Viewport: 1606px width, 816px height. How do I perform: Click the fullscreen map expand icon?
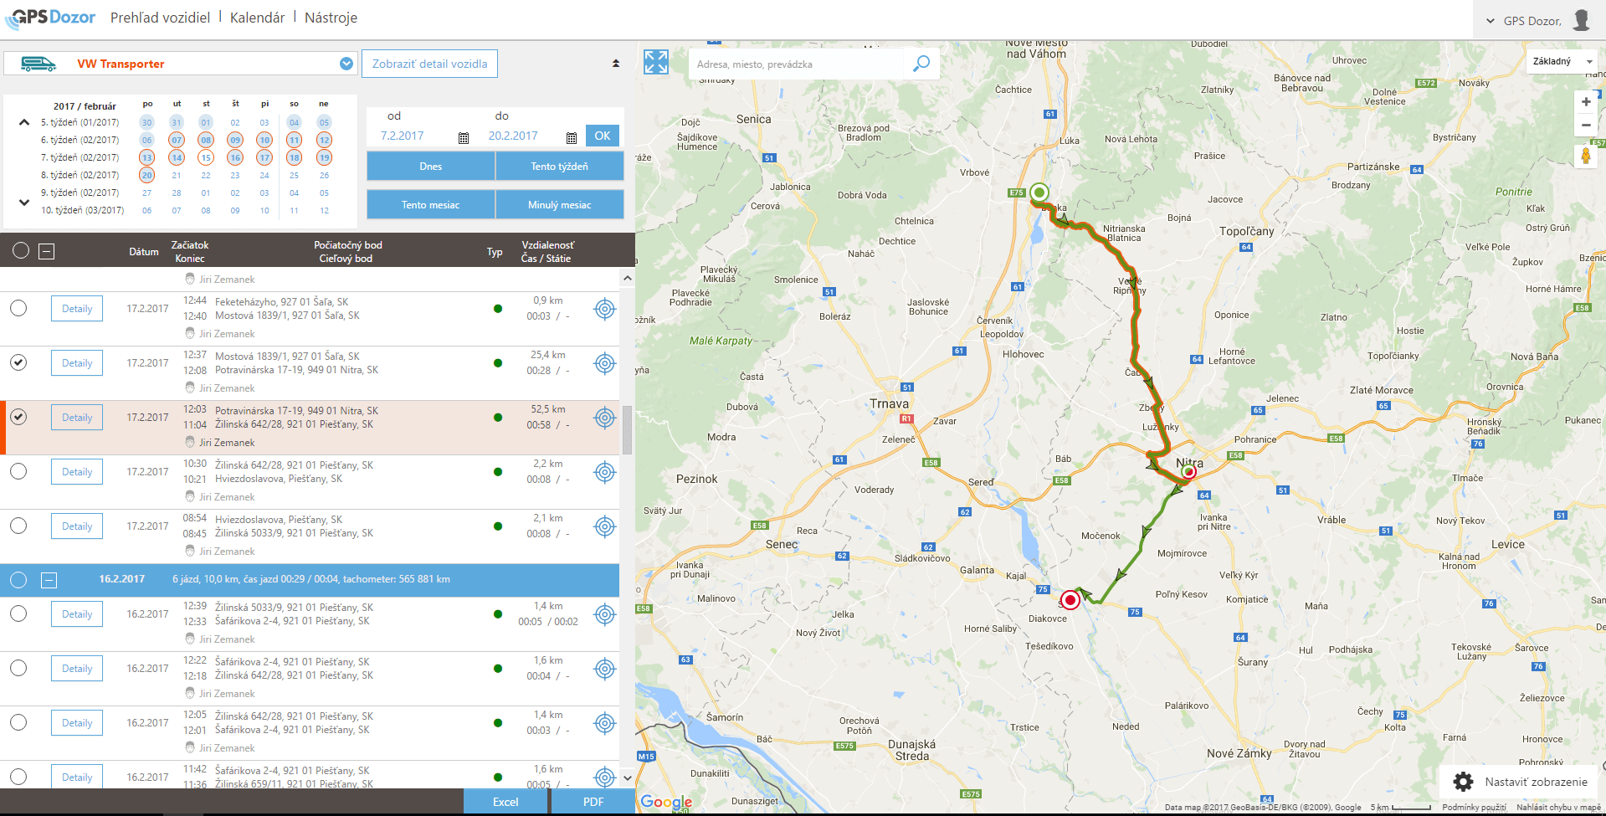tap(656, 62)
